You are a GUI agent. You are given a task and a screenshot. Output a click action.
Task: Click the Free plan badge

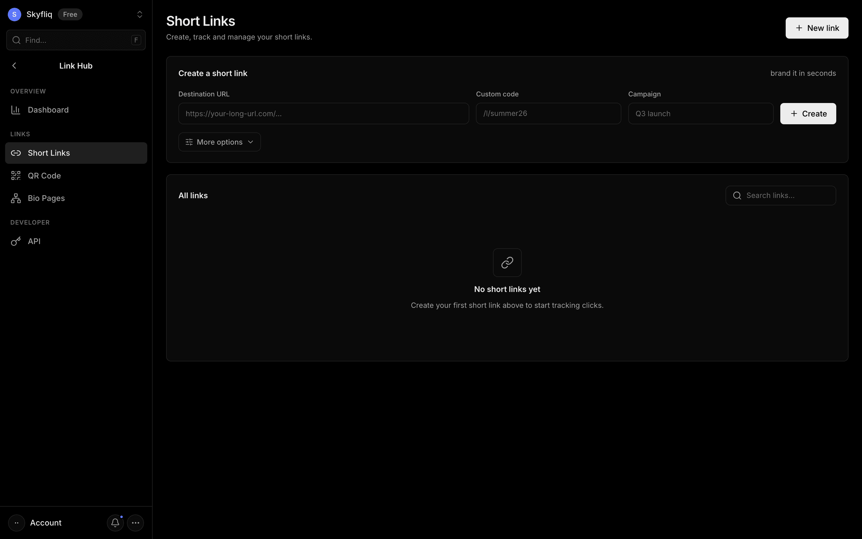70,14
